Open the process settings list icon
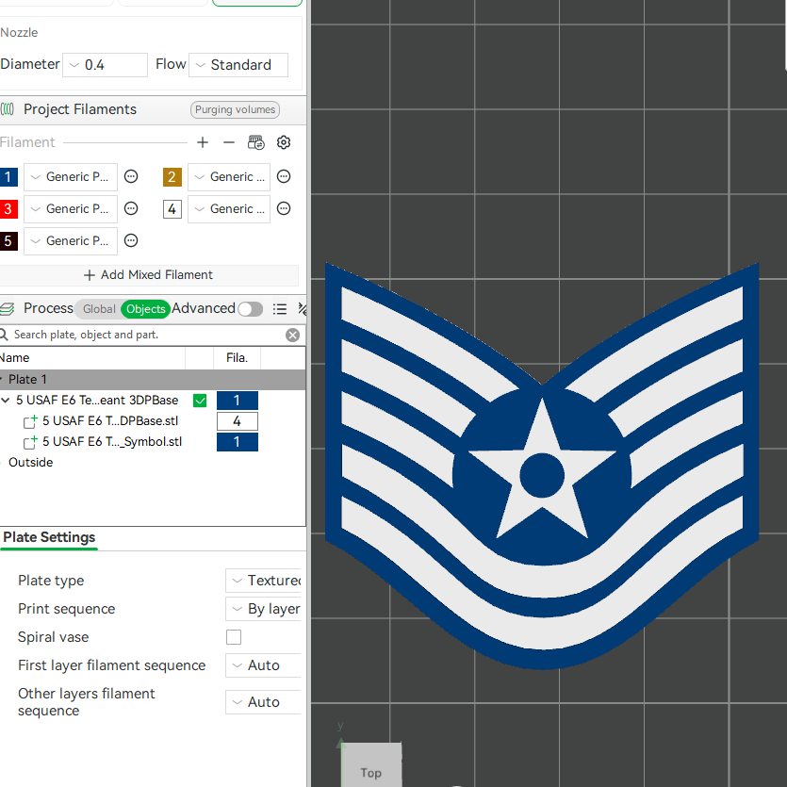 coord(280,309)
